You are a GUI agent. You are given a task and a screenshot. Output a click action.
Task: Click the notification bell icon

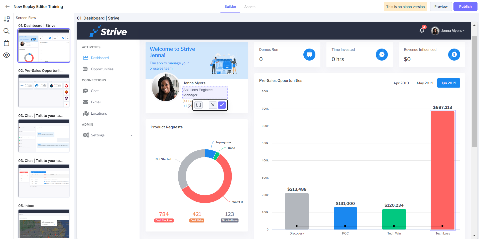422,30
